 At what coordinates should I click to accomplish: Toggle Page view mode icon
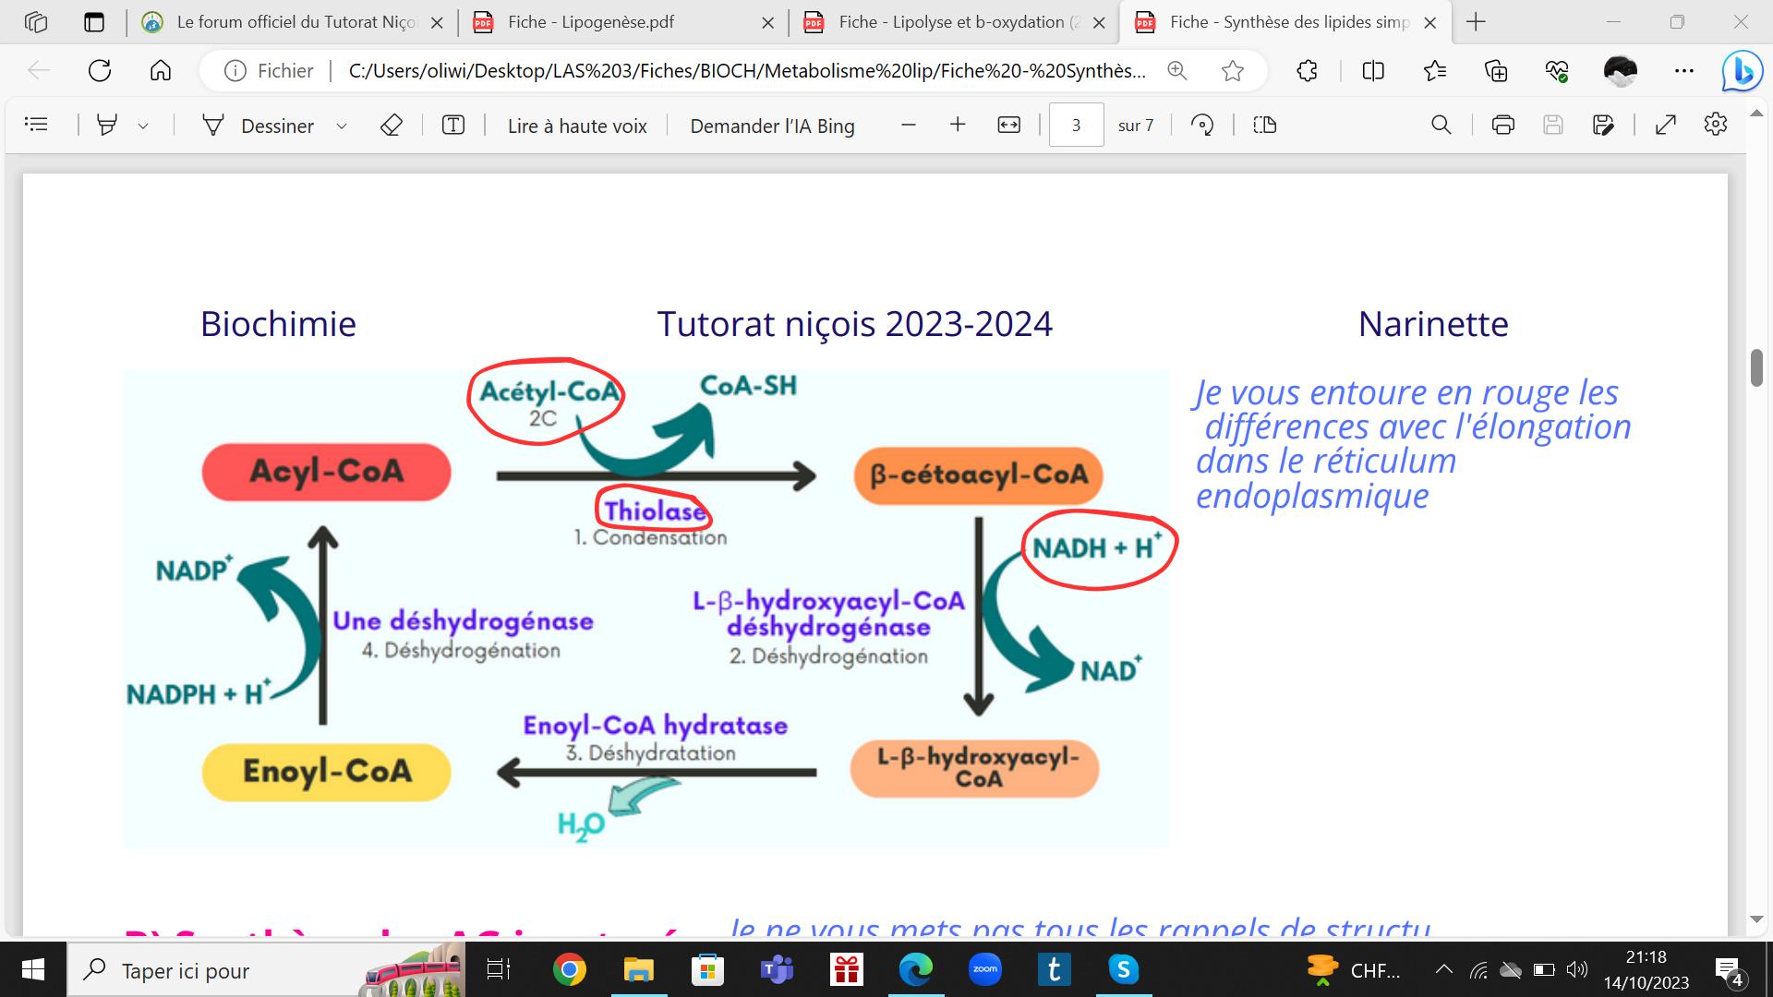pos(1265,125)
